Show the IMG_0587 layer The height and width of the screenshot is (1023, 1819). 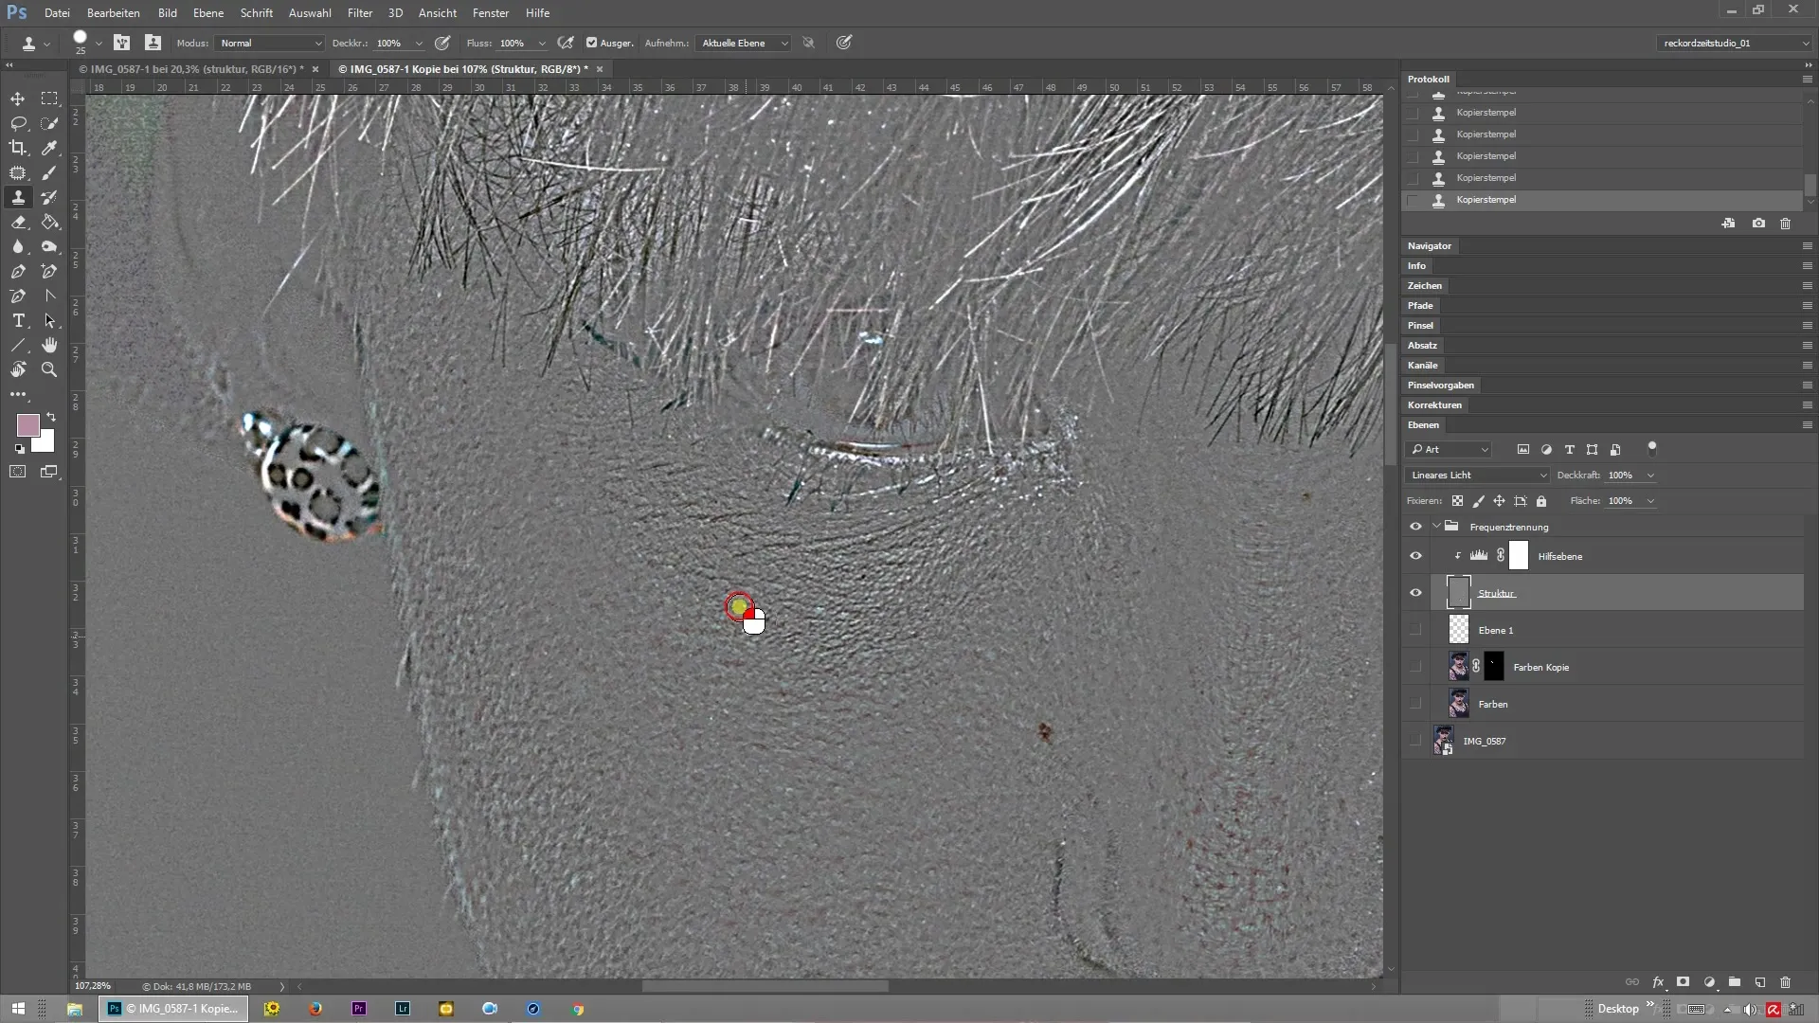tap(1415, 741)
